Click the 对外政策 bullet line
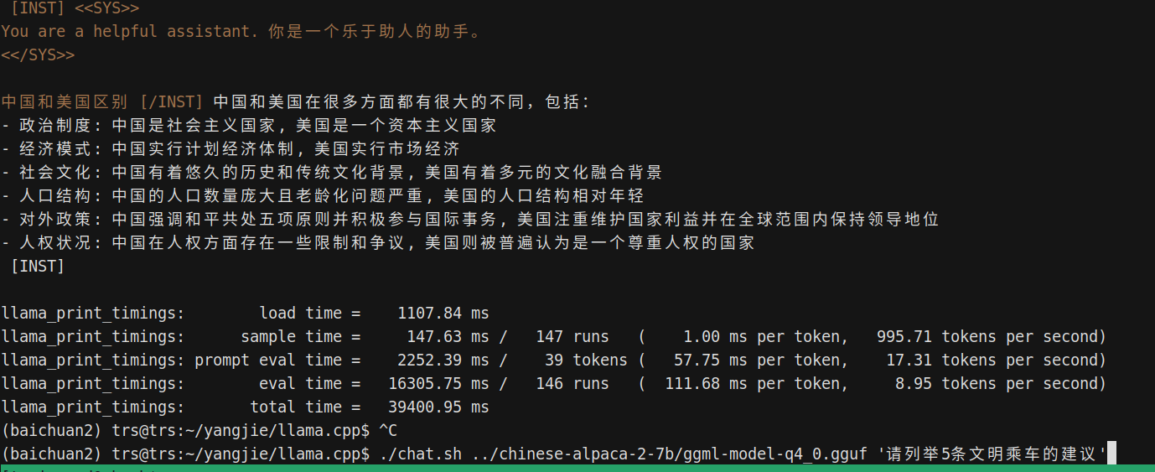1155x472 pixels. pos(470,219)
